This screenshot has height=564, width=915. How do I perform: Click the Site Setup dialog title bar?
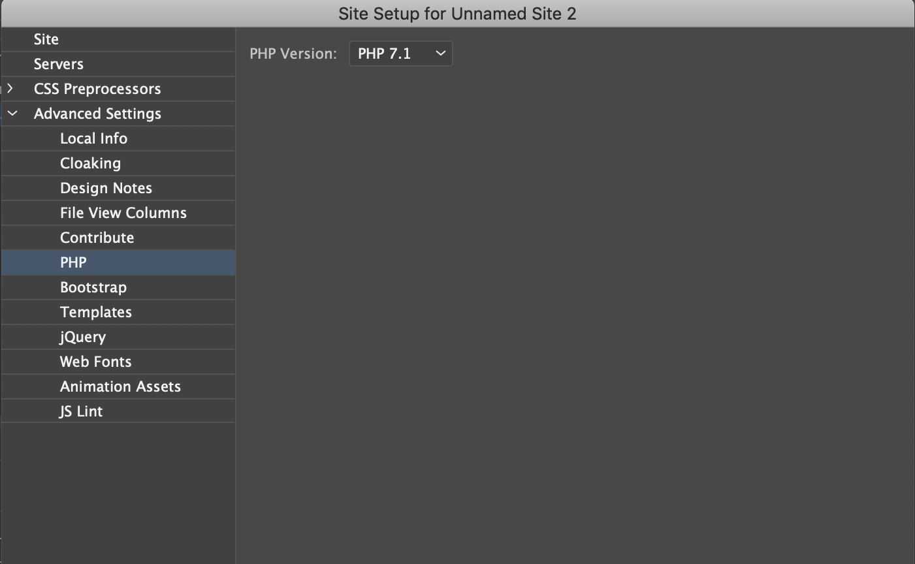point(457,13)
